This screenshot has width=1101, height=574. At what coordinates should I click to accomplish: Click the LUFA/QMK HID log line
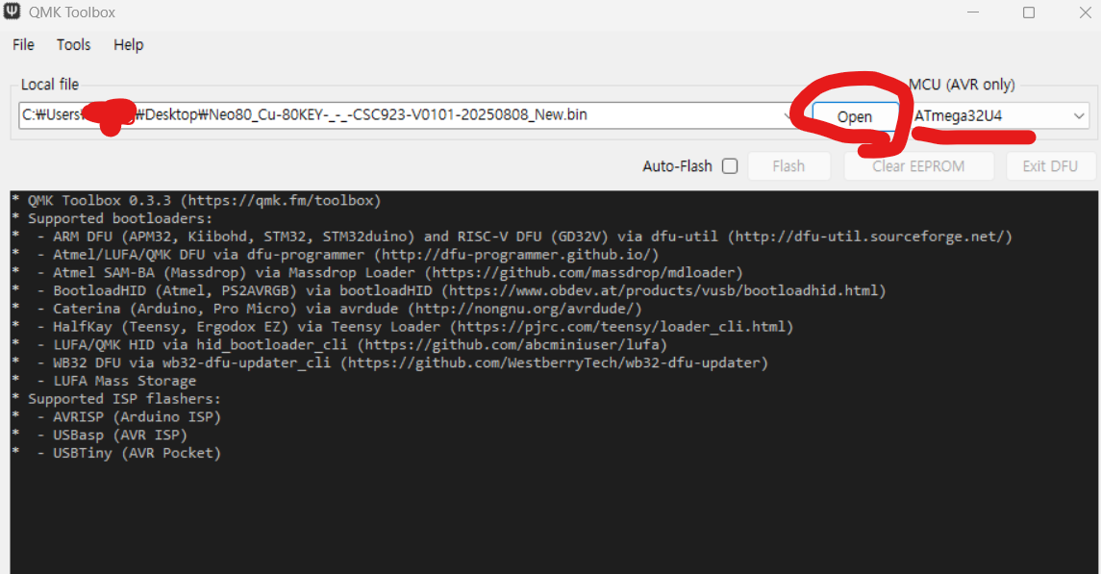point(352,344)
